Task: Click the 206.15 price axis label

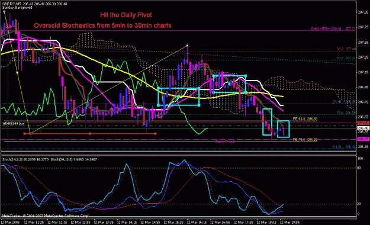Action: 363,147
